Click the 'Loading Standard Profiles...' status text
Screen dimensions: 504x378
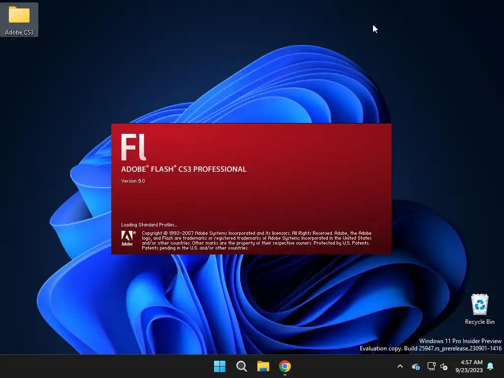click(149, 224)
